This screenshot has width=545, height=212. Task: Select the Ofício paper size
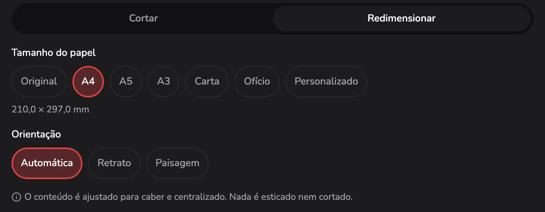(257, 81)
